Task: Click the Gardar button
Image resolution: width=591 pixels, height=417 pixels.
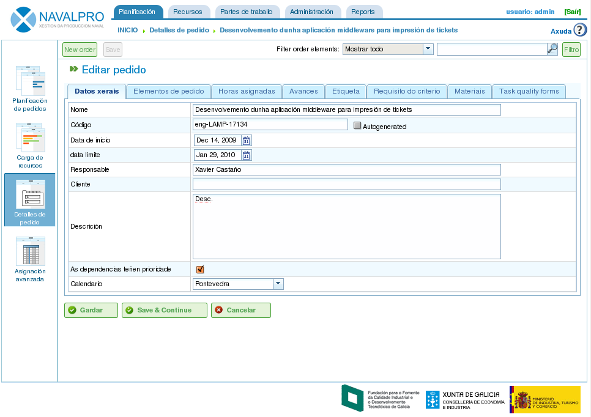Action: (91, 311)
